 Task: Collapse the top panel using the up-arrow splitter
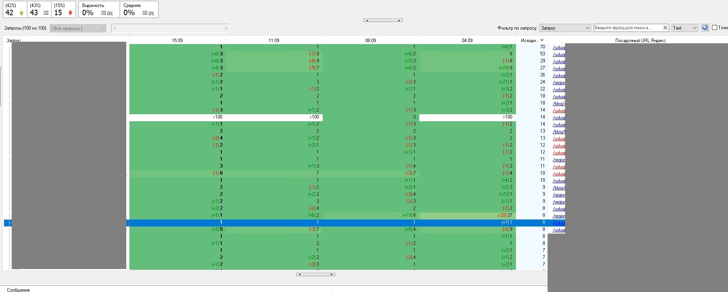[383, 20]
